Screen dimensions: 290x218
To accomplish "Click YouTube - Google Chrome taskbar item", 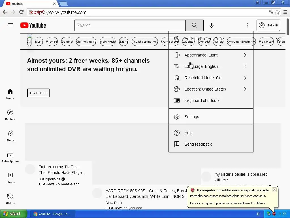I will [52, 214].
